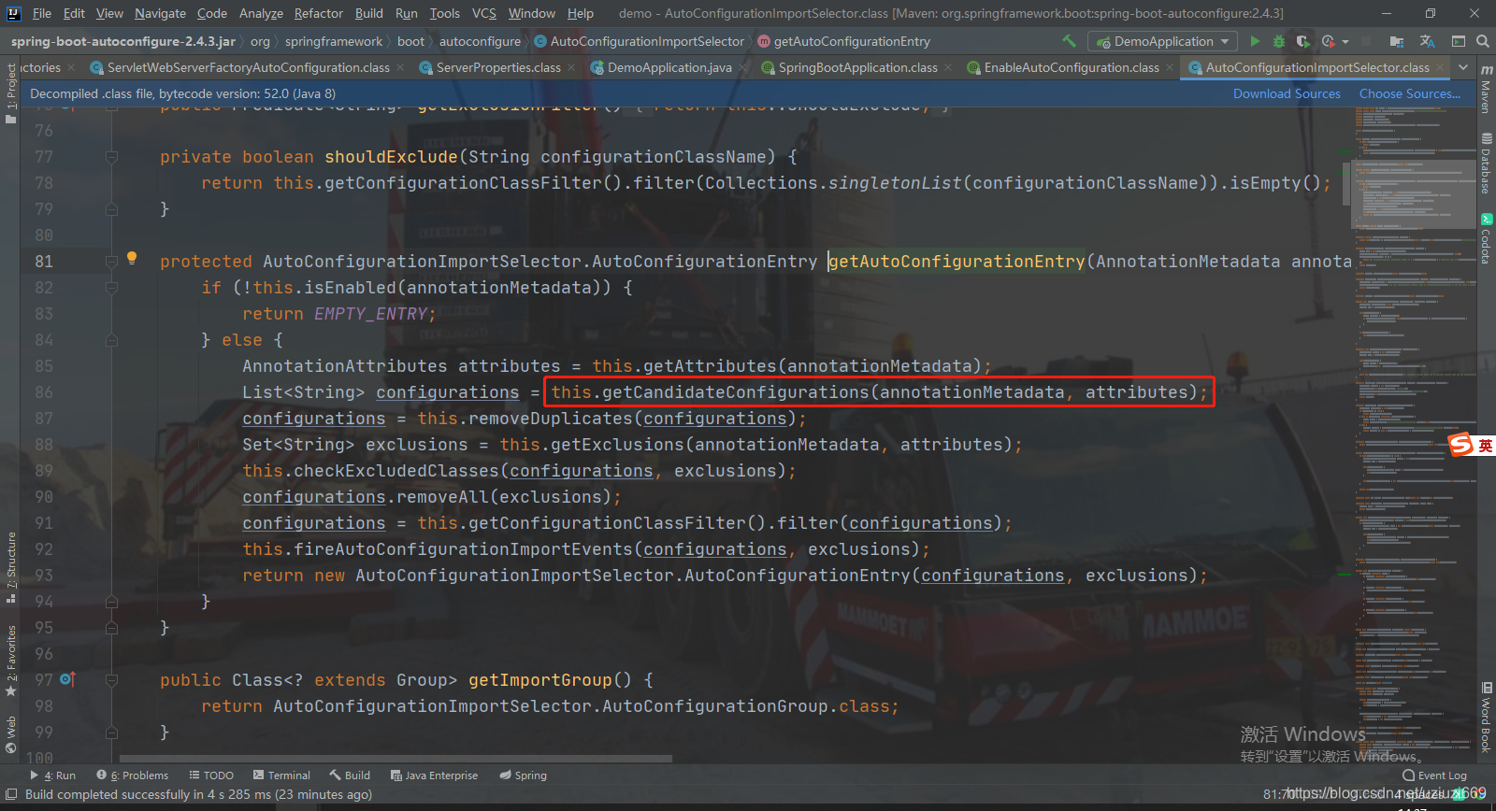Open Search Everywhere magnifier icon
The image size is (1496, 811).
point(1482,41)
